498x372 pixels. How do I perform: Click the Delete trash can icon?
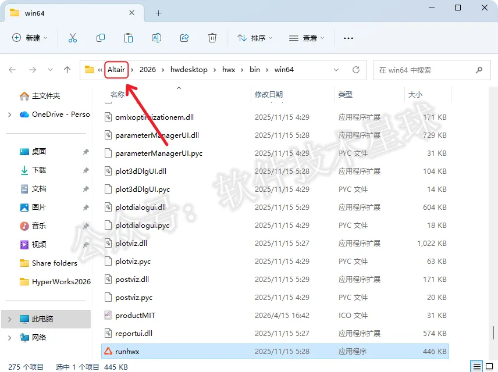tap(212, 38)
